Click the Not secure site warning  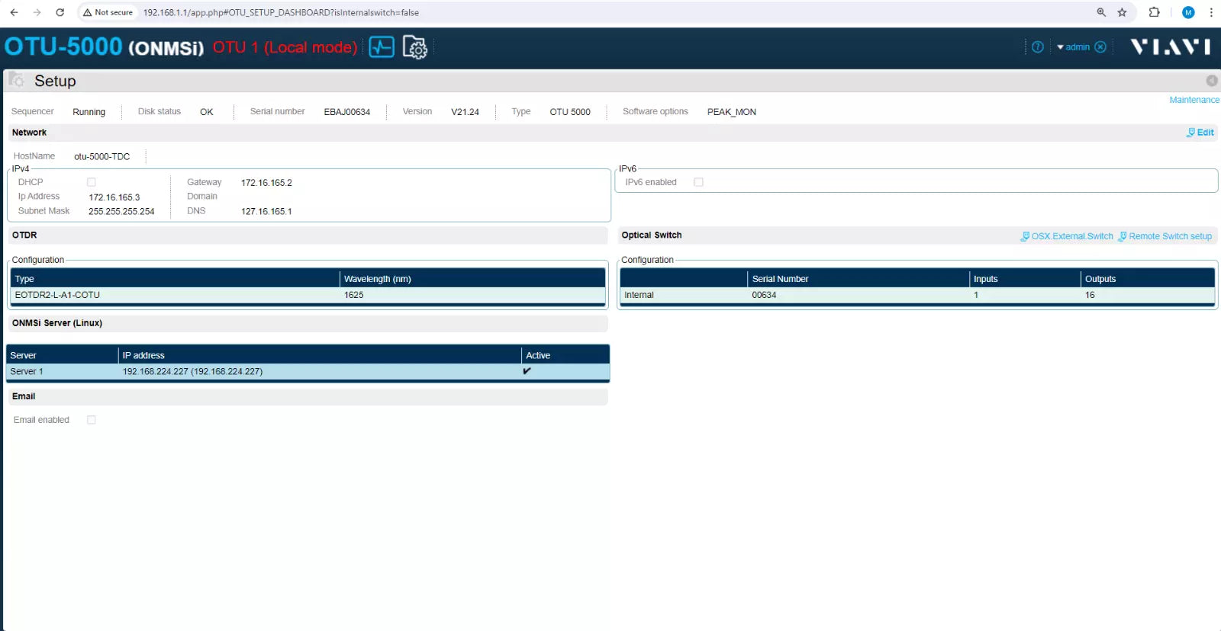coord(108,12)
